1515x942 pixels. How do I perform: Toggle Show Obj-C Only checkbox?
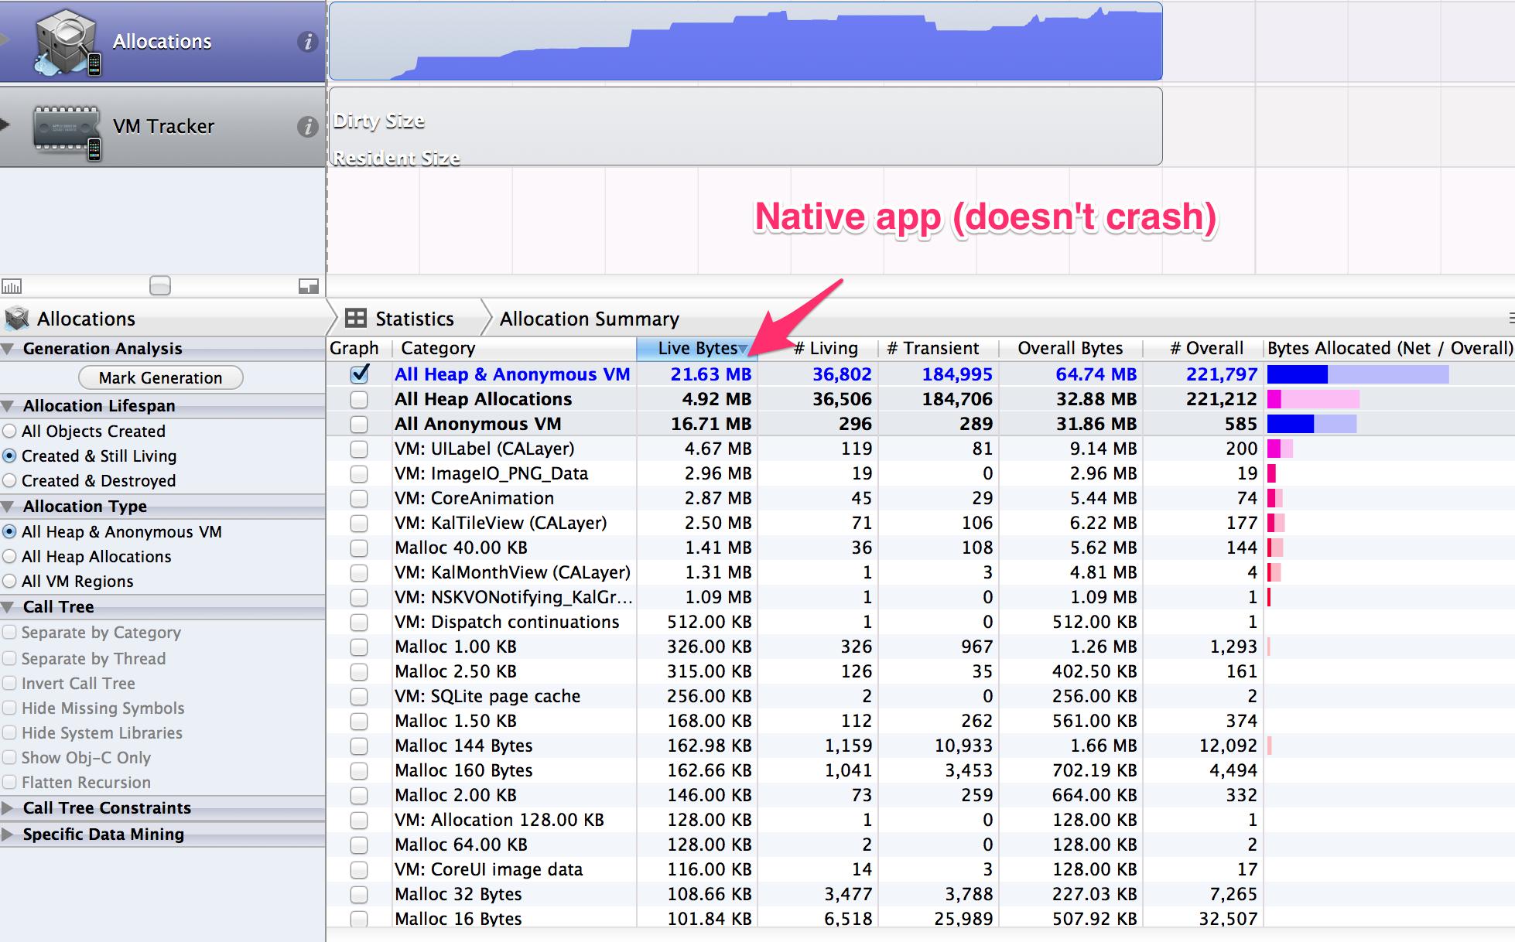9,758
